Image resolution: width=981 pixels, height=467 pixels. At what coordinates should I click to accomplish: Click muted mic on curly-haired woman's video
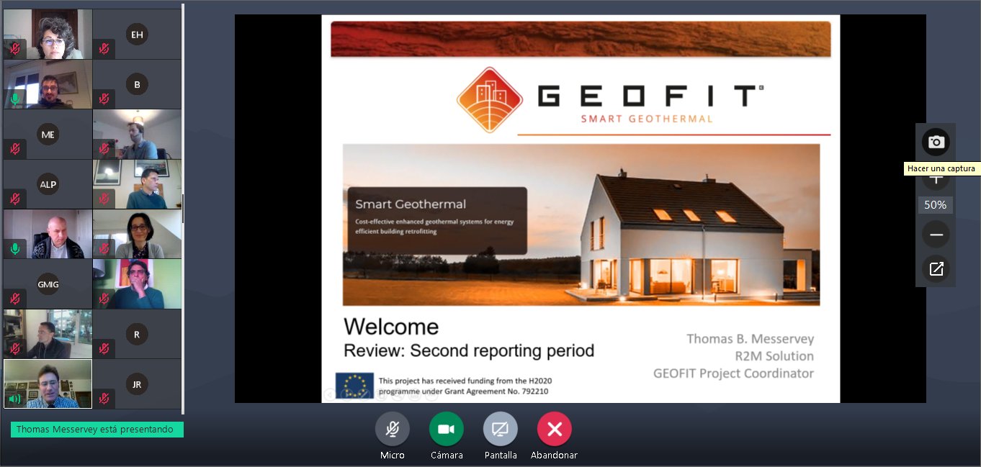(x=15, y=49)
